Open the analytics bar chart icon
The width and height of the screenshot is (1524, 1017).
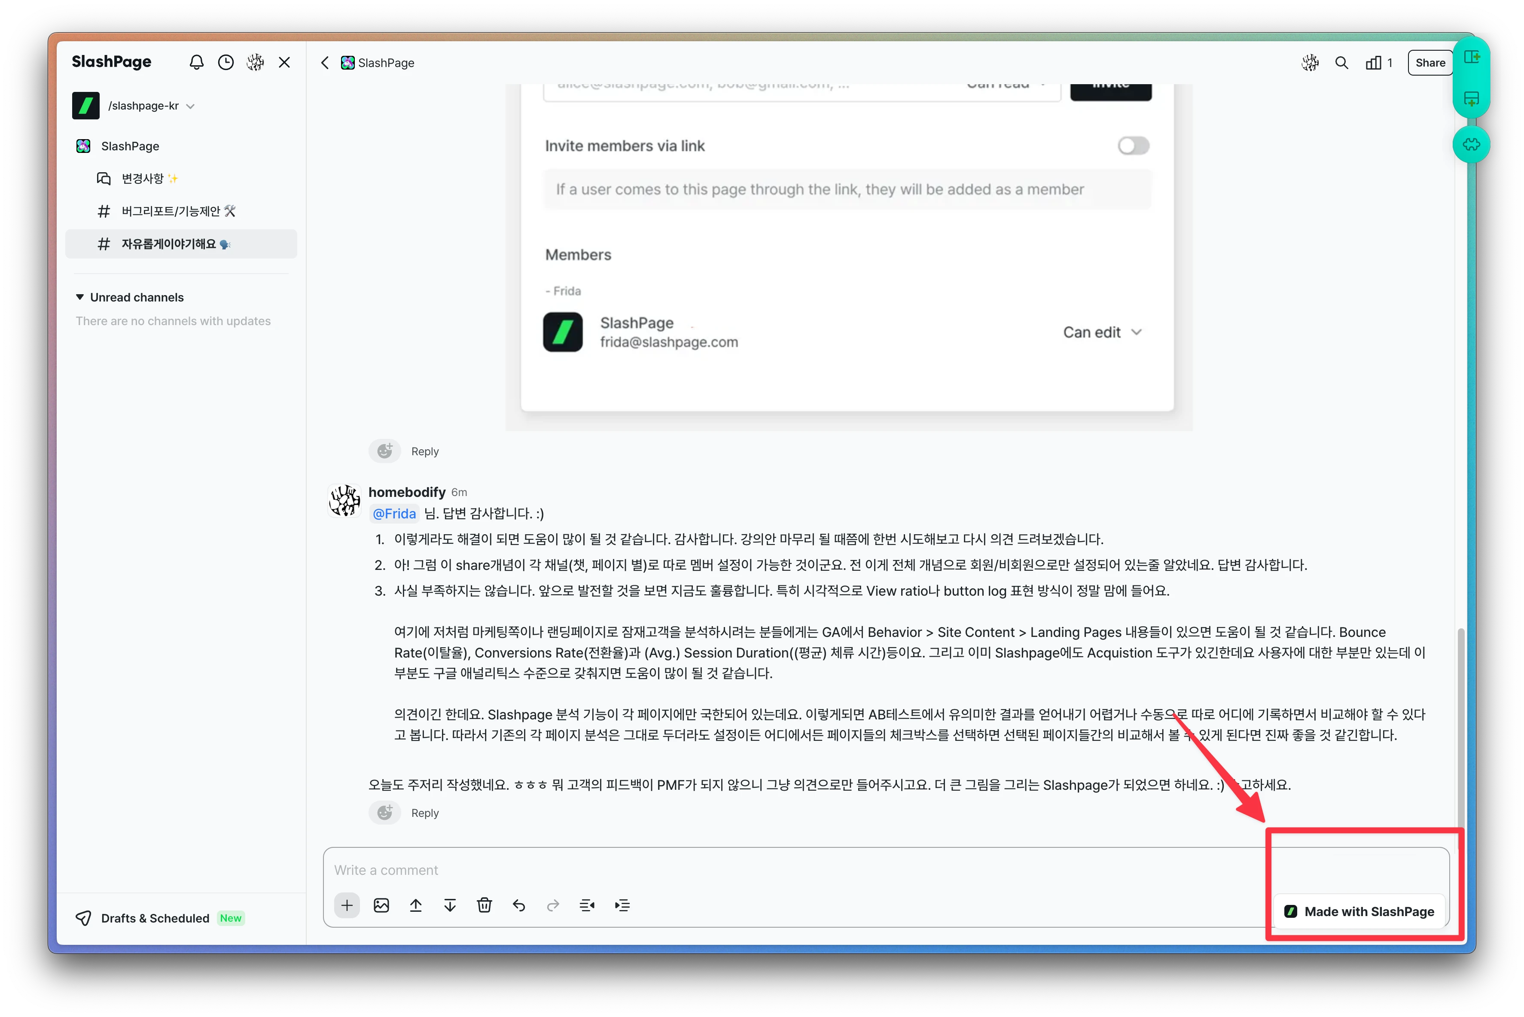pos(1374,63)
